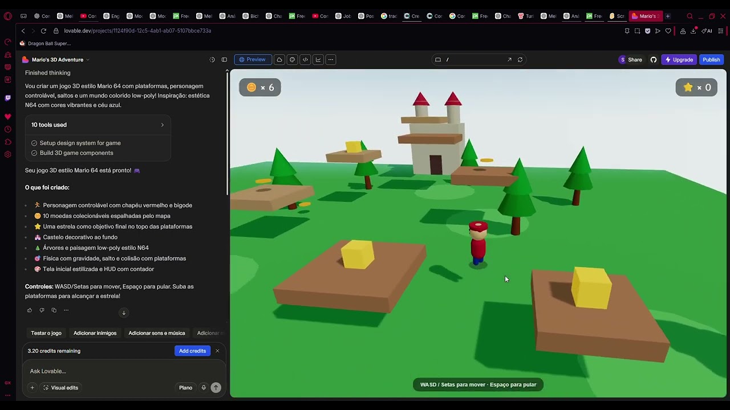Image resolution: width=730 pixels, height=410 pixels.
Task: Open a new browser tab
Action: (x=668, y=16)
